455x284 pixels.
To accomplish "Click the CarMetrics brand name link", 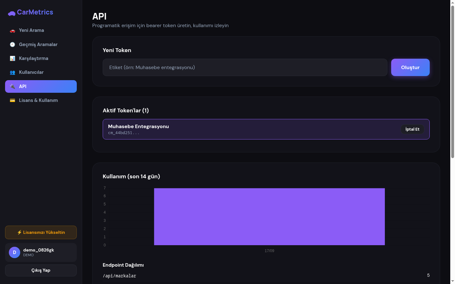I will (x=35, y=12).
